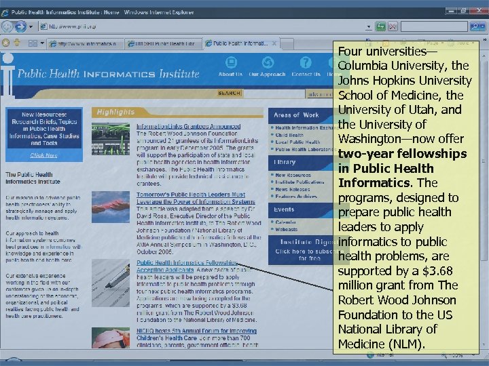Expand the address bar history dropdown
Screen dimensions: 489x366
coord(369,26)
